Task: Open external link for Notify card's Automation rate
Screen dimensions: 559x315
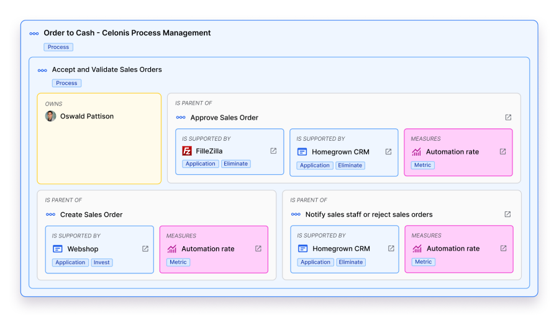Action: (x=503, y=249)
